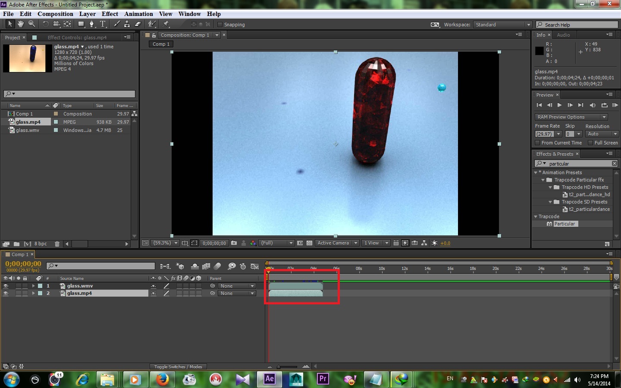Take a snapshot with the camera icon
Screen dimensions: 621x388
tap(234, 243)
